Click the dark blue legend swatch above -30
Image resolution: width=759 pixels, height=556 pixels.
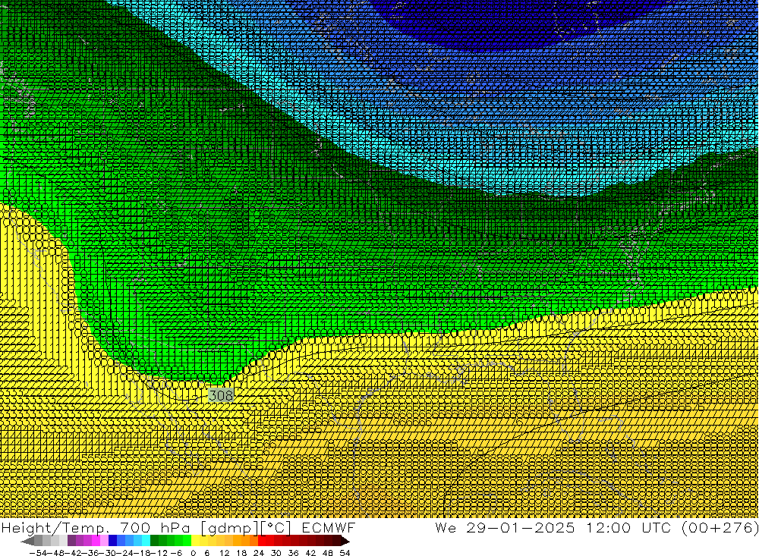click(x=112, y=541)
